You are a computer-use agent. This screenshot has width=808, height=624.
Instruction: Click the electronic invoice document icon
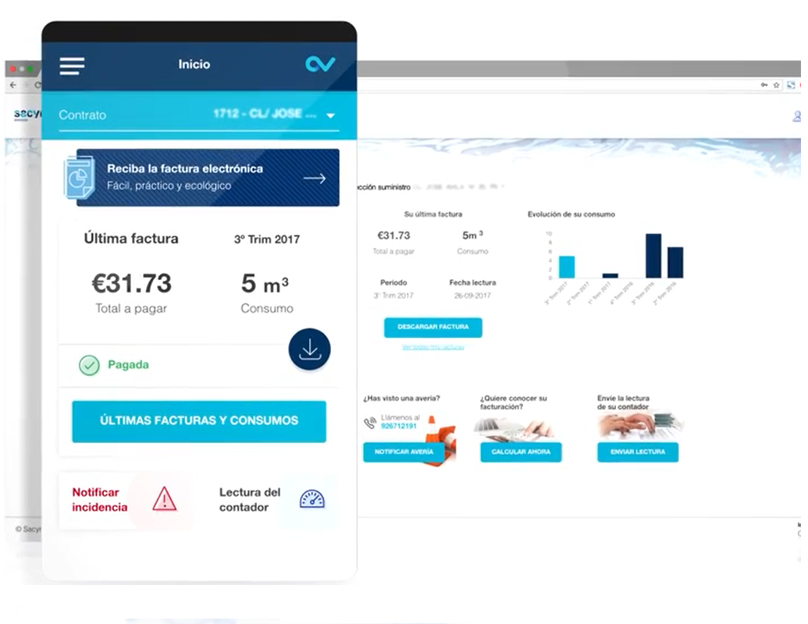click(x=80, y=177)
